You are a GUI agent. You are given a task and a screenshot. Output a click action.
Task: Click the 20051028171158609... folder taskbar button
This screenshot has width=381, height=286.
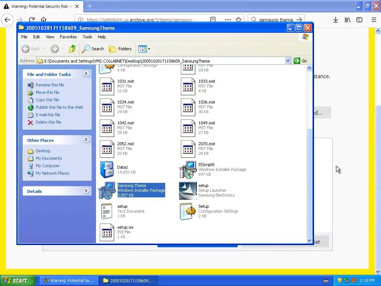click(129, 281)
